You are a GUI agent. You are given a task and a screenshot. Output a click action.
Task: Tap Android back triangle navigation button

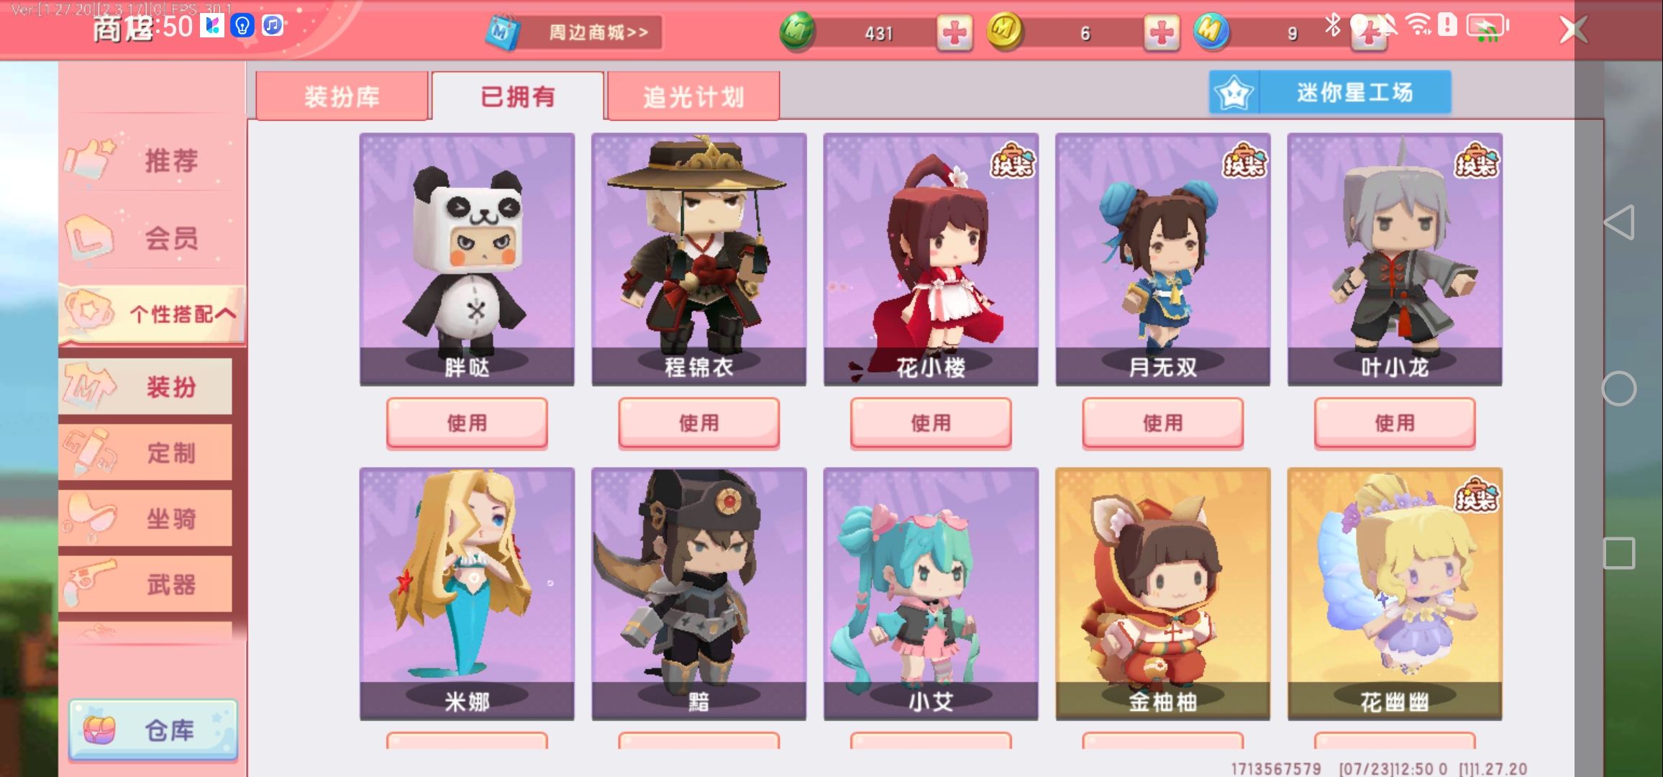click(x=1619, y=223)
